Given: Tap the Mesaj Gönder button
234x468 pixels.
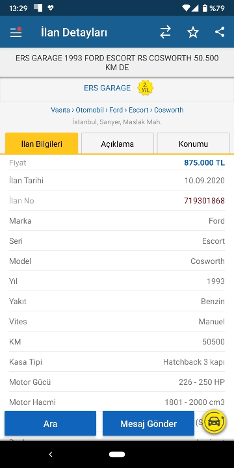Looking at the screenshot, I should click(148, 423).
